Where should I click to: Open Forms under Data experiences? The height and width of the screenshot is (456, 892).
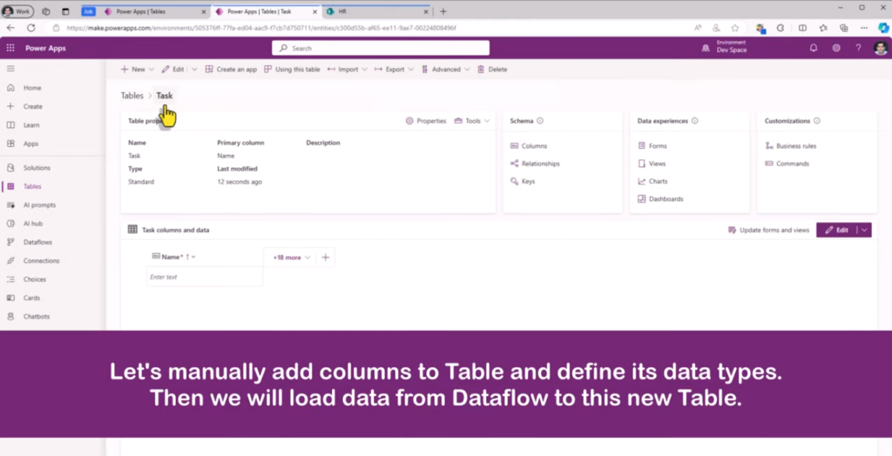coord(652,146)
